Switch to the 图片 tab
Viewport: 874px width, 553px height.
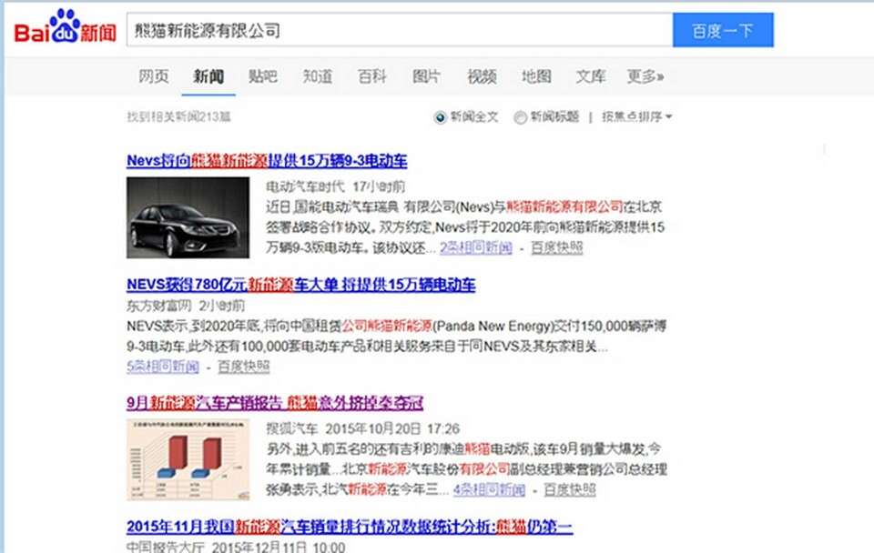[x=426, y=76]
